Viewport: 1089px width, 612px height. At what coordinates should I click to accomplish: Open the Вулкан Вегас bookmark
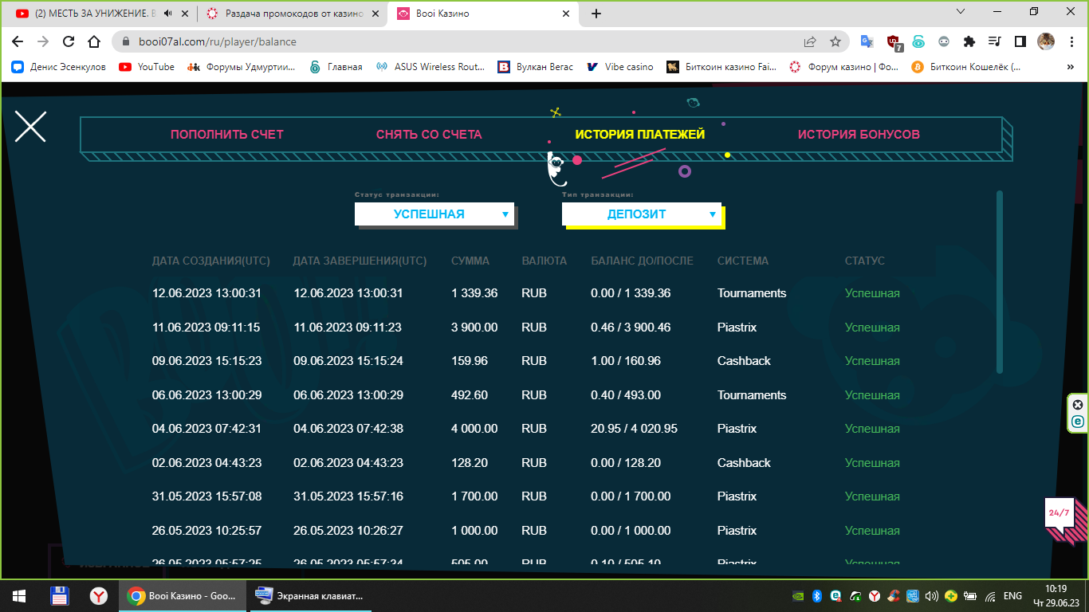tap(536, 67)
